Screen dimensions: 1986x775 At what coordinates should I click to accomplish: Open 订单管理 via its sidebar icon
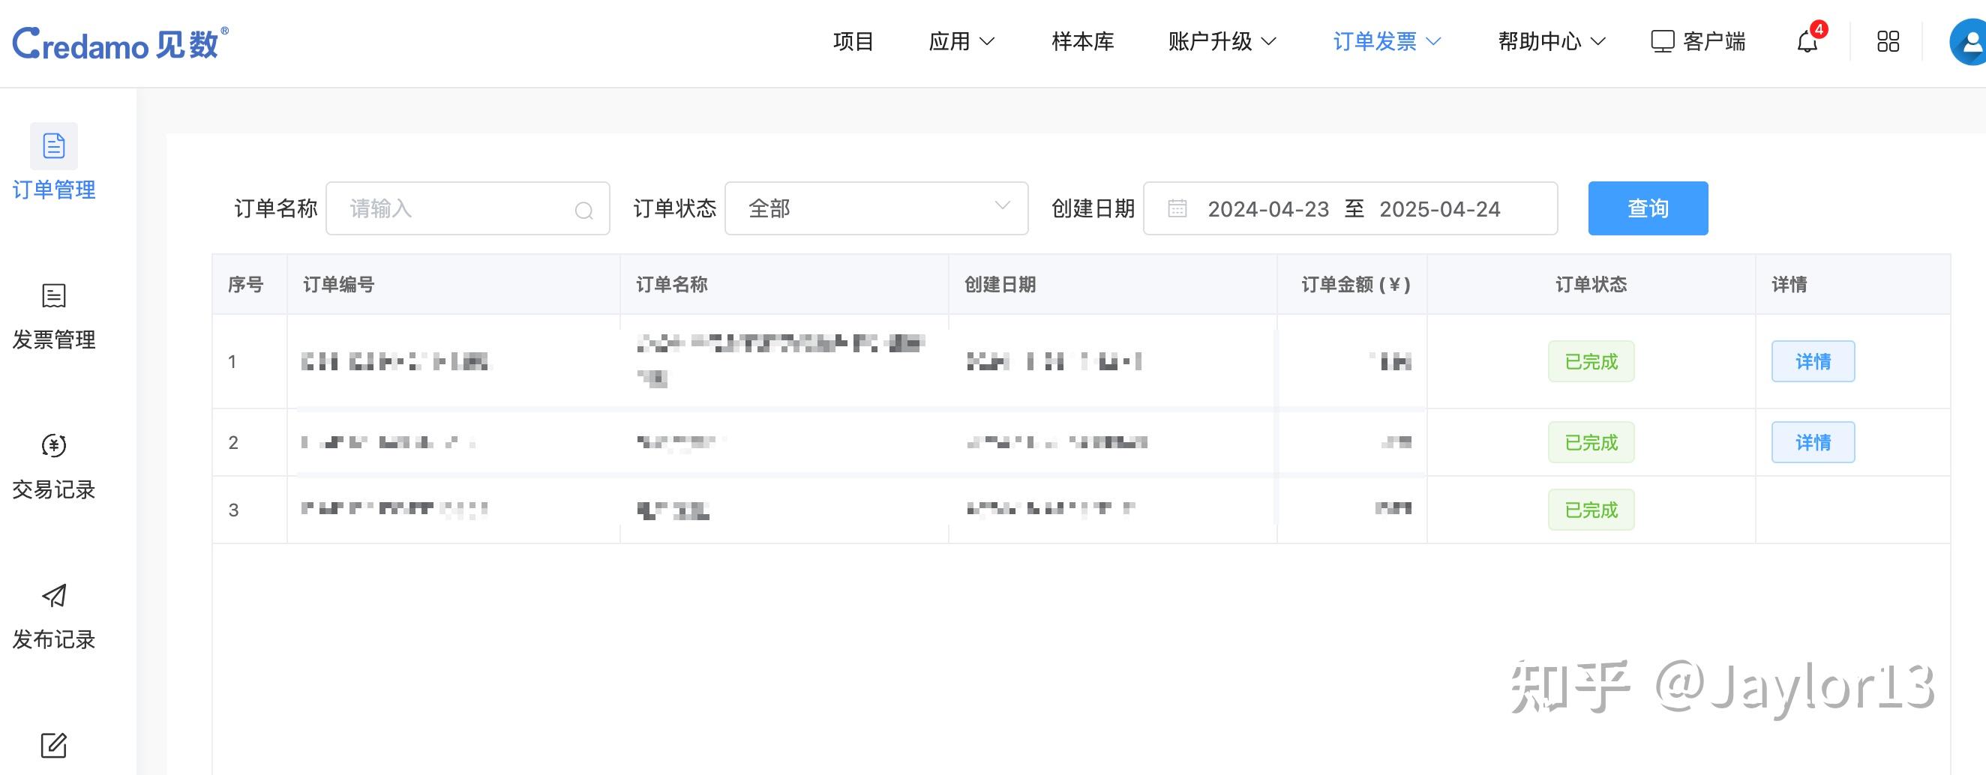click(x=52, y=145)
